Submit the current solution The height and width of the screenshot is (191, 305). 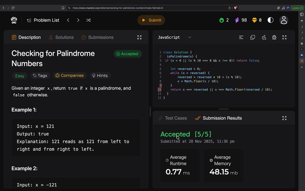pos(151,20)
